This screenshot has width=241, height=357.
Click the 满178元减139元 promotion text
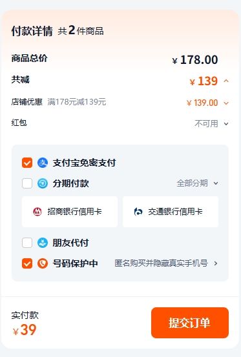pyautogui.click(x=77, y=102)
